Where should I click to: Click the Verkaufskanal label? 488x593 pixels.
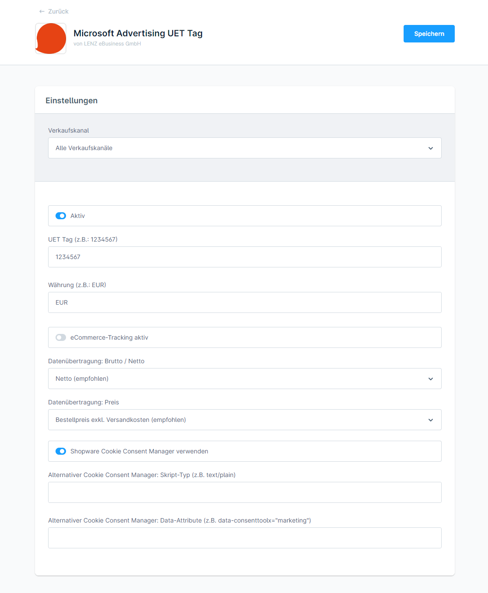(69, 130)
